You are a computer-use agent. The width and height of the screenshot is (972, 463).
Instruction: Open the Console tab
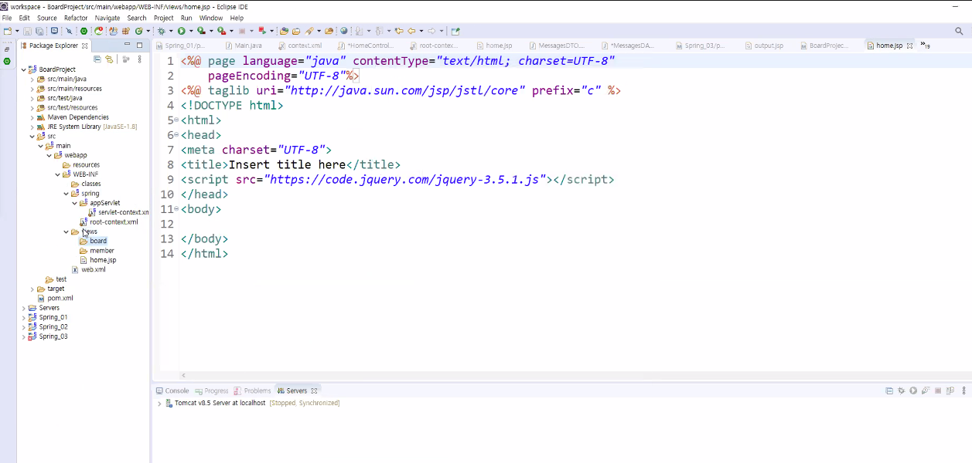click(x=172, y=391)
